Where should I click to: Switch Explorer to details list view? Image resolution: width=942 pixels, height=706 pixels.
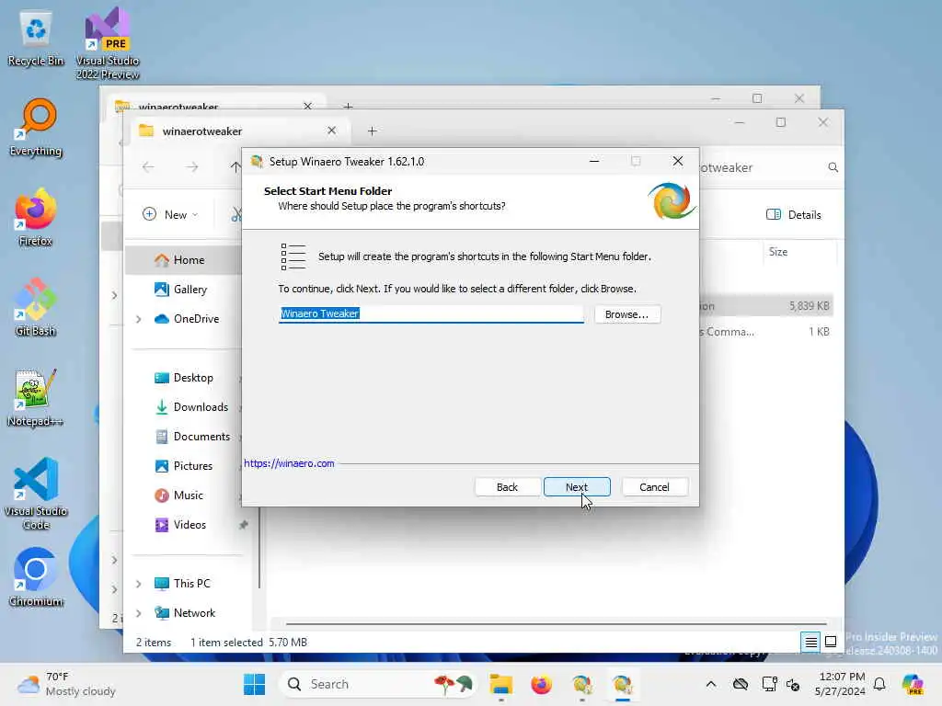810,643
